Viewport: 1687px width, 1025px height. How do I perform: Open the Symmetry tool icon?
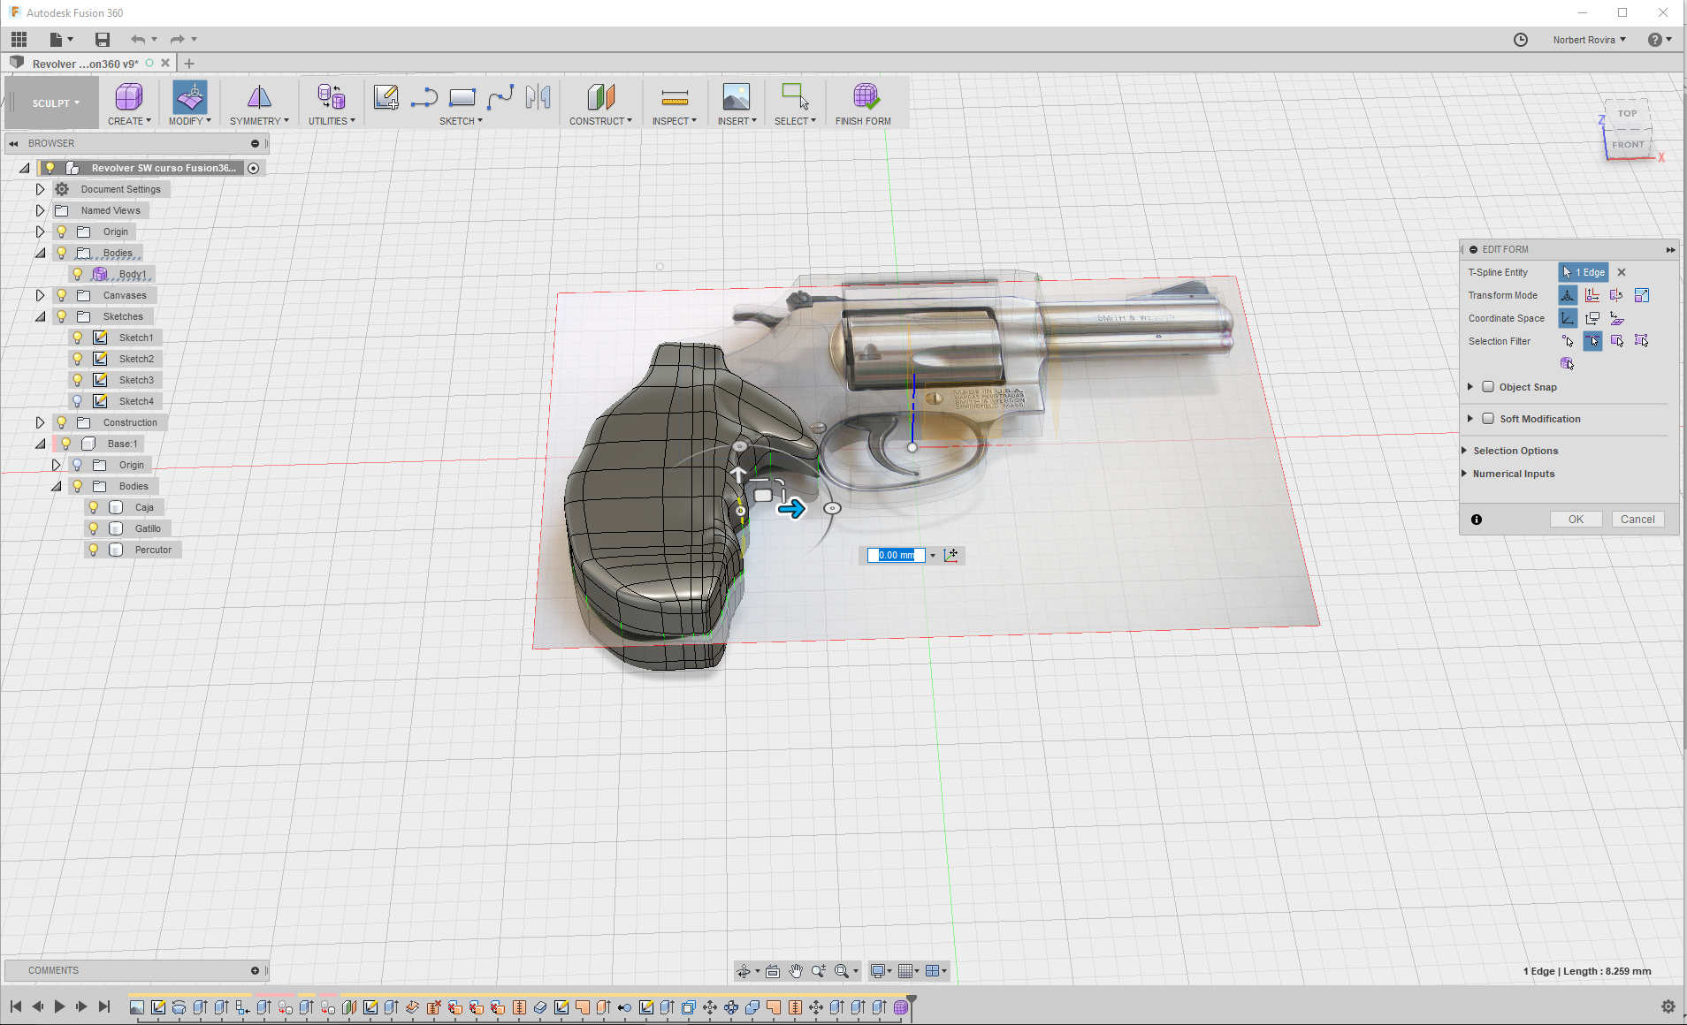[x=258, y=97]
